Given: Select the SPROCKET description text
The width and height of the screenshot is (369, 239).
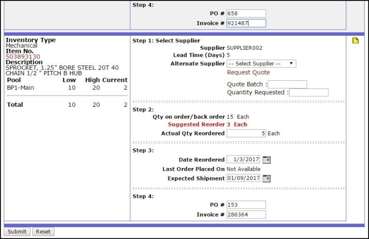Looking at the screenshot, I should [62, 71].
